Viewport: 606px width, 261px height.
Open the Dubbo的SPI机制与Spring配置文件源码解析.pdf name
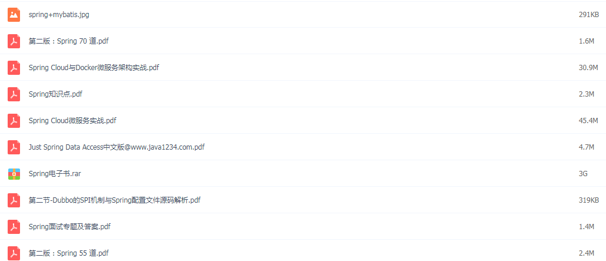click(114, 200)
